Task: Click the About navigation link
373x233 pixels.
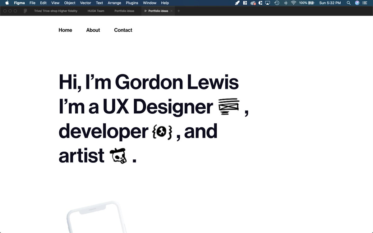Action: 93,30
